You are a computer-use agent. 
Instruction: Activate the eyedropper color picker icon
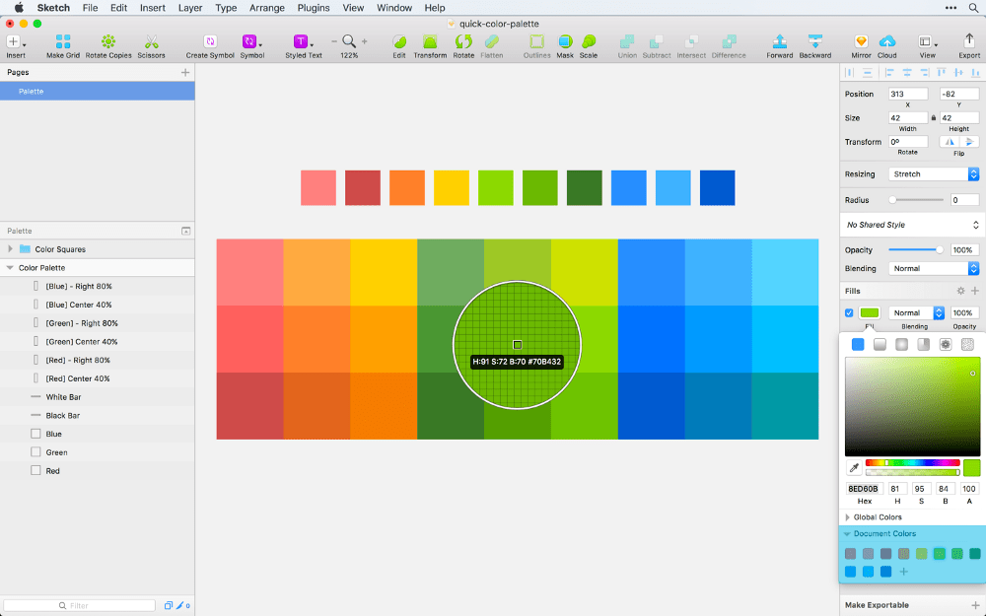click(854, 467)
